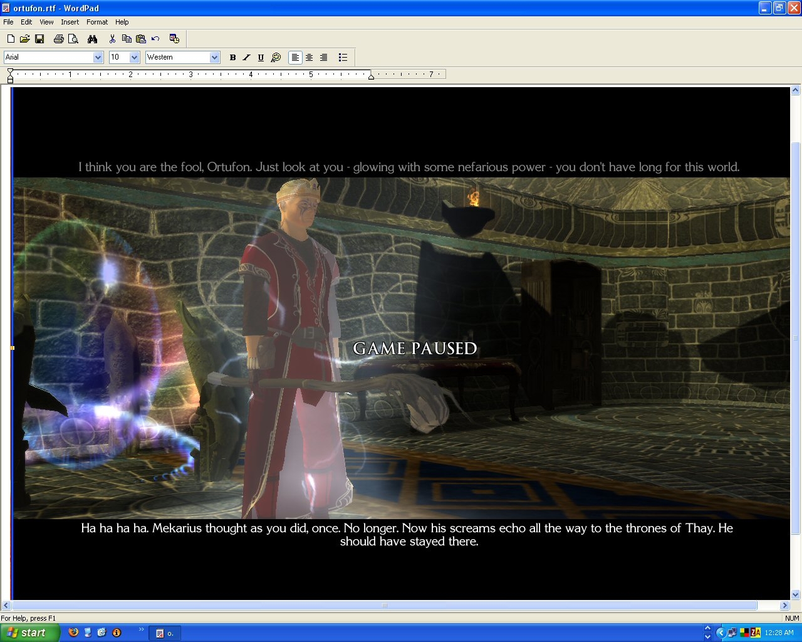Open the Format menu

97,22
